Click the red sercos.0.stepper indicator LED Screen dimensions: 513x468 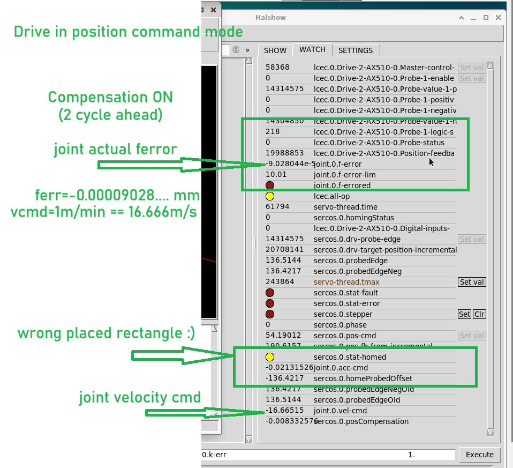270,314
